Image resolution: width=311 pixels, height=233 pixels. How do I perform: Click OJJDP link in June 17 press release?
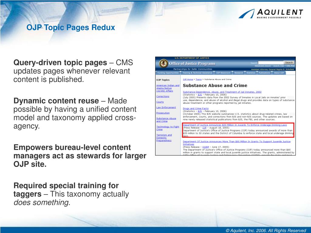coord(206,147)
